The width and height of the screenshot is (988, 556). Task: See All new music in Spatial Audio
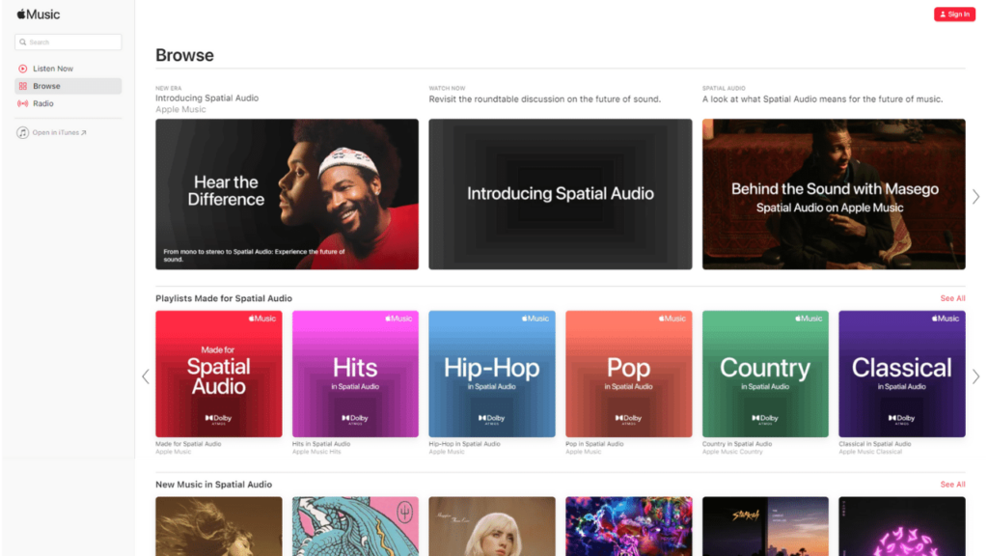pyautogui.click(x=952, y=485)
